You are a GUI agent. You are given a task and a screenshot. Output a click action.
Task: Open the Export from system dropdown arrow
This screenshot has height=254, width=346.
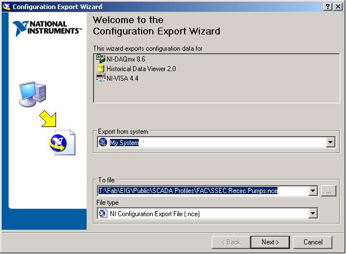[330, 142]
